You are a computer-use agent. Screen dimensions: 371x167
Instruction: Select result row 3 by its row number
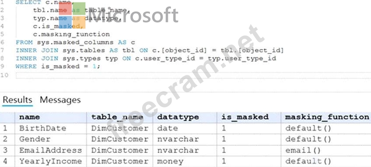[5, 150]
